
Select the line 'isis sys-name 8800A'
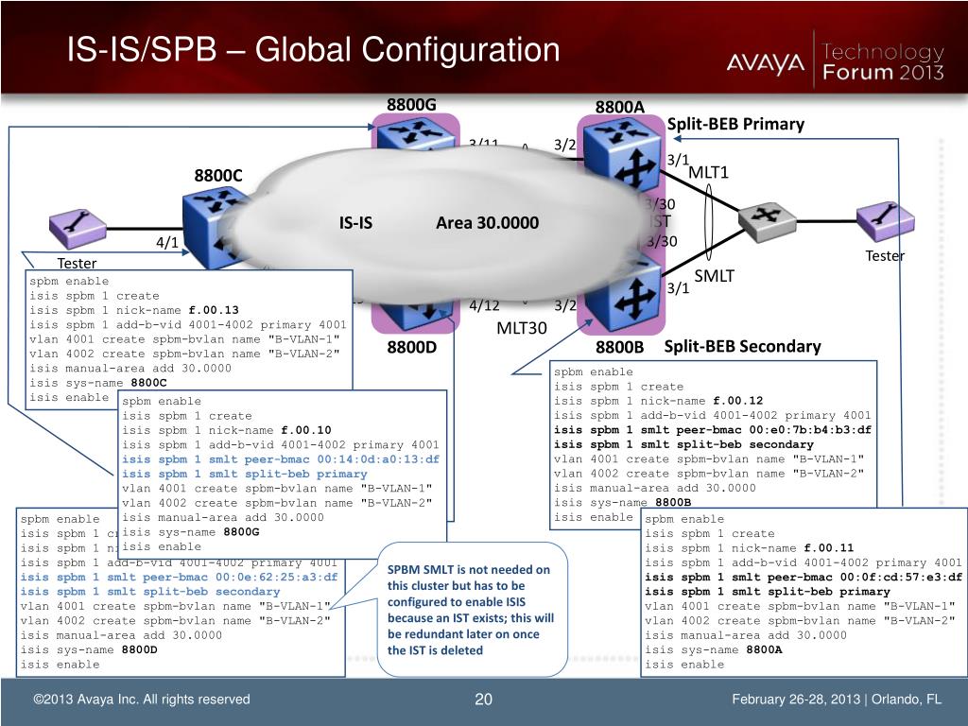[x=713, y=650]
